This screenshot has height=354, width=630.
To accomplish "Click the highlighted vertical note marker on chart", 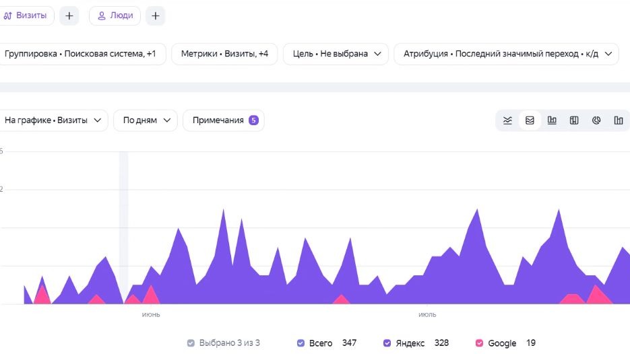I will pos(123,227).
